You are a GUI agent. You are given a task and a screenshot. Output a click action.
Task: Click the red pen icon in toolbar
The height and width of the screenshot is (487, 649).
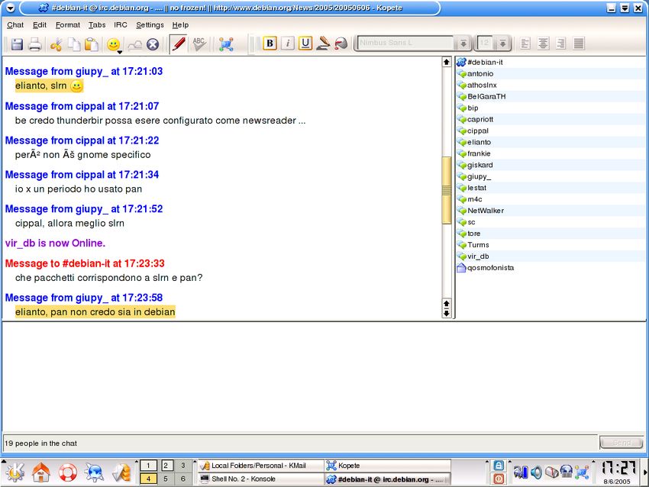pos(178,44)
